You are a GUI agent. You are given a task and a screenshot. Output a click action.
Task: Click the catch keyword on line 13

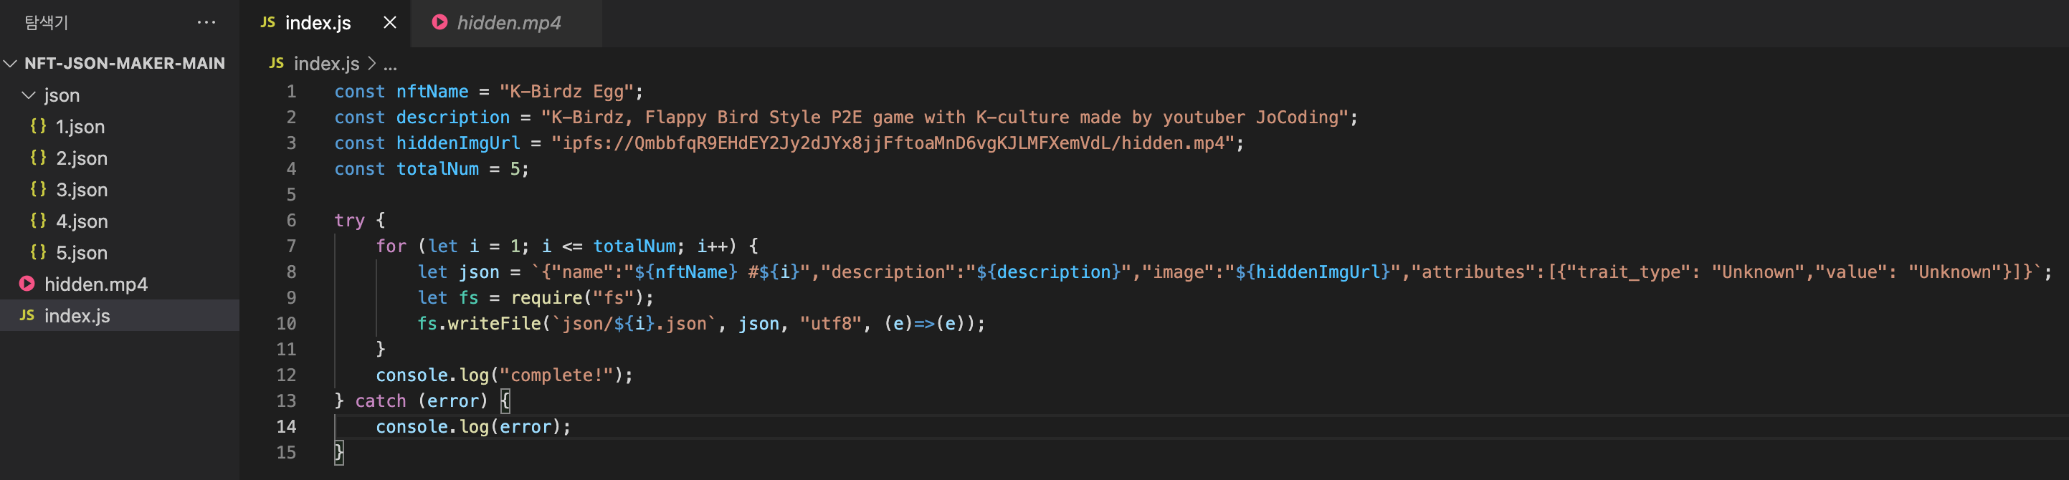[381, 400]
